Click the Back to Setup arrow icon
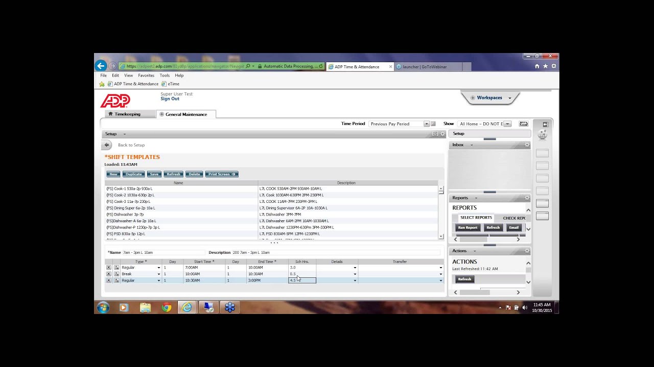The width and height of the screenshot is (654, 367). [107, 145]
